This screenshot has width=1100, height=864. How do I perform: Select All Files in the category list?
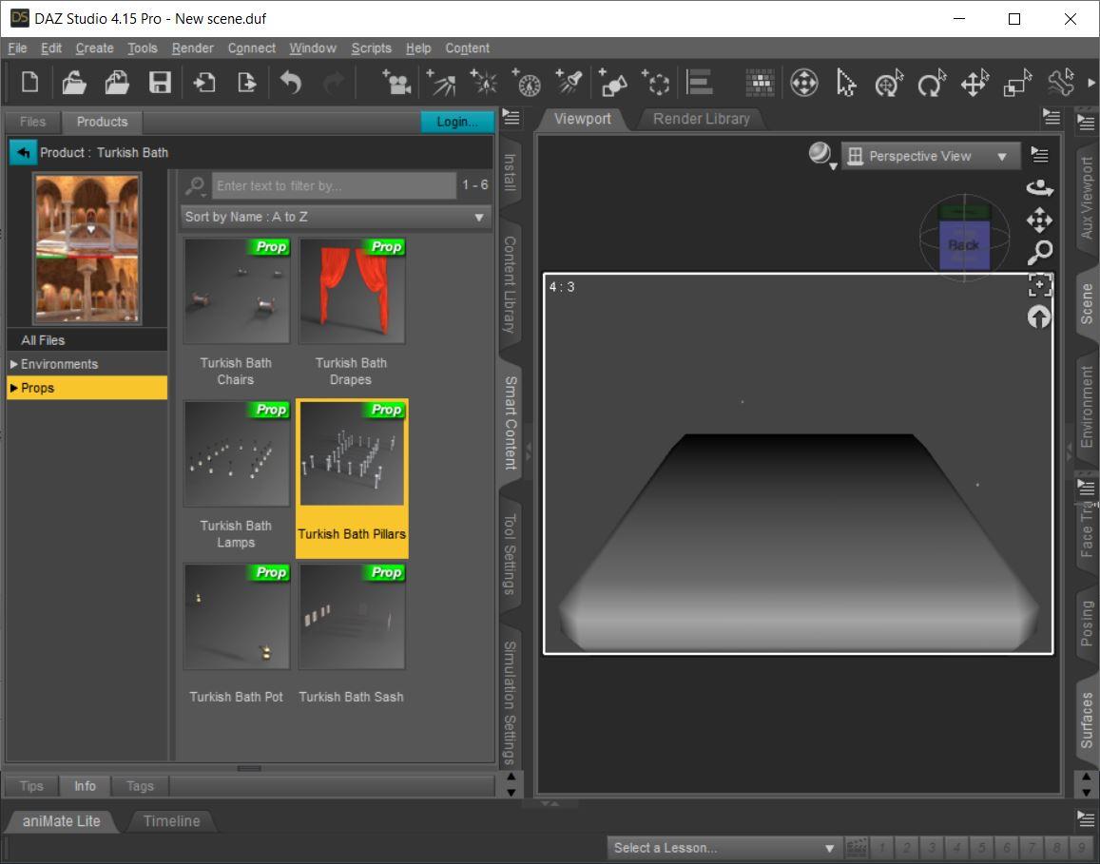[87, 340]
